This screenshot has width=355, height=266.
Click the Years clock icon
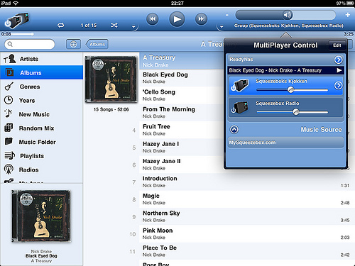pyautogui.click(x=9, y=100)
